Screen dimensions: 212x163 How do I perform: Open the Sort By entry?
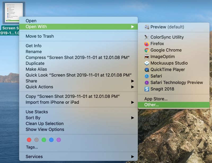click(78, 118)
